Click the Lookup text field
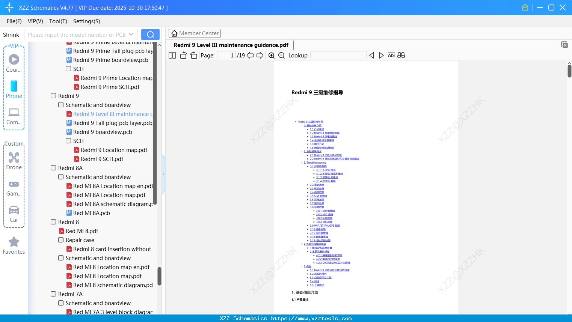The image size is (572, 322). [x=338, y=56]
